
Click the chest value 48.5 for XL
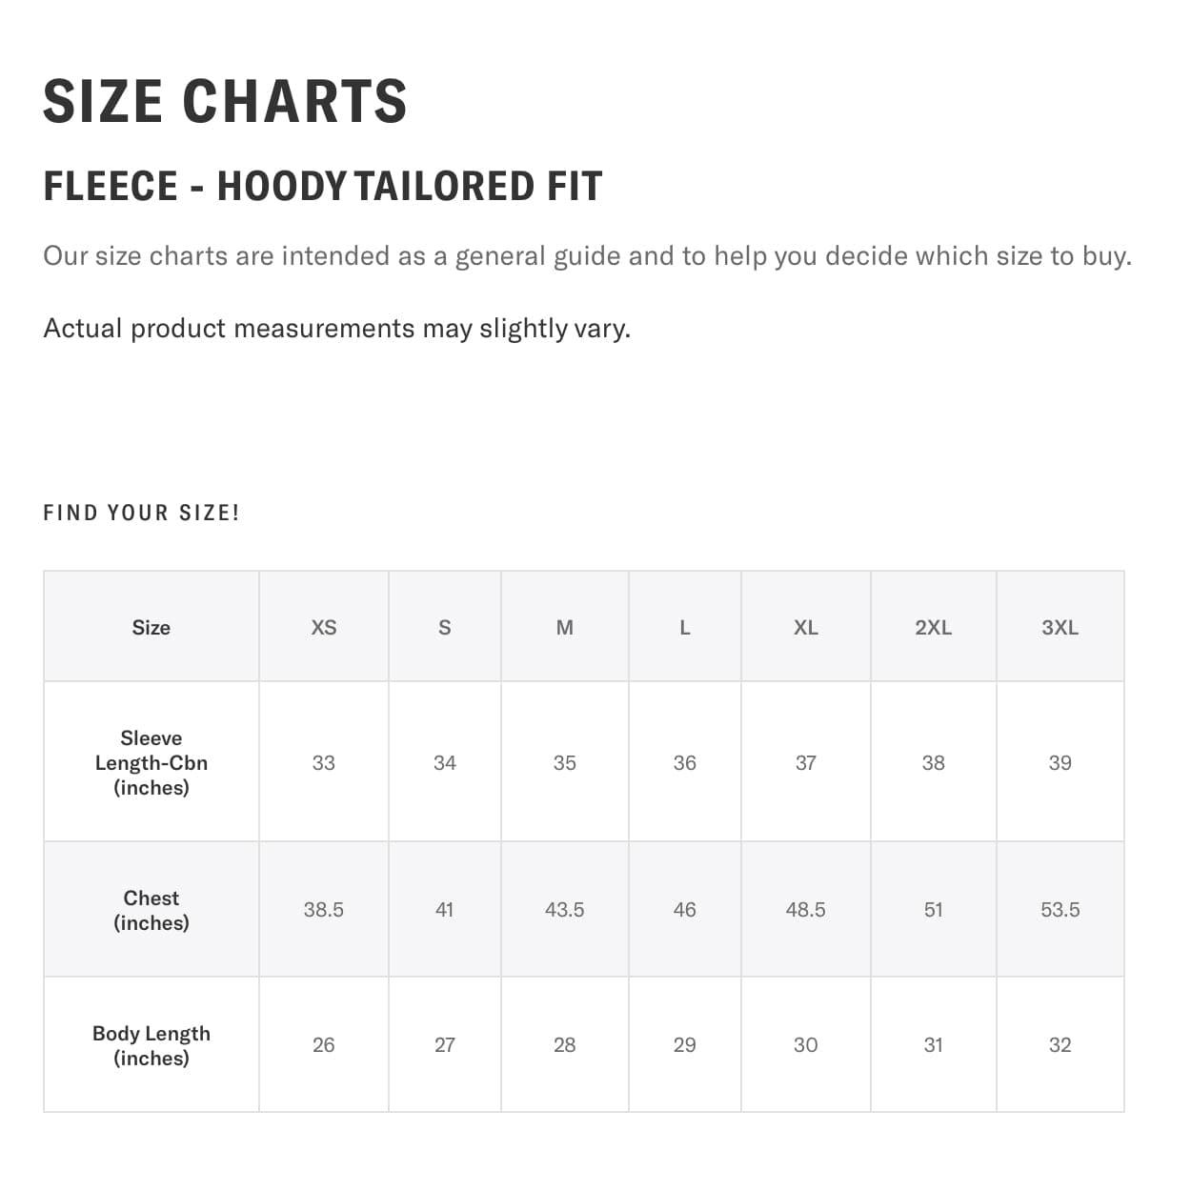pos(805,910)
